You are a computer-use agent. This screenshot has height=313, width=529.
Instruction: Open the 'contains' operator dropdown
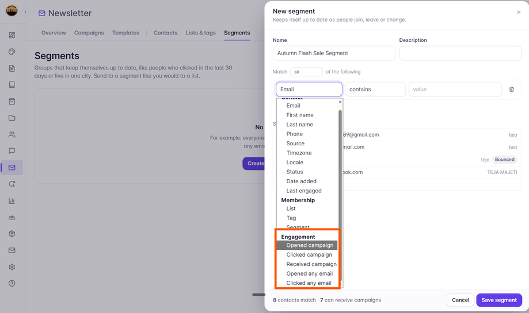375,89
